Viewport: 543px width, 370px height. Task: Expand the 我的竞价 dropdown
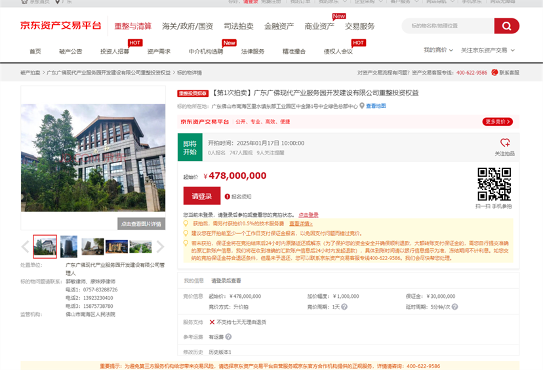438,50
